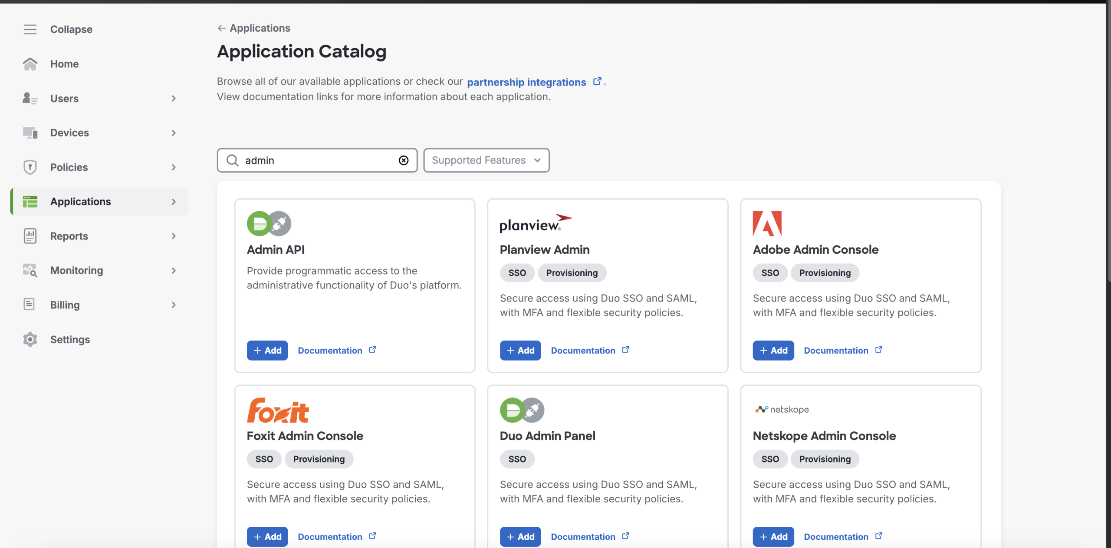Expand the Applications submenu chevron

[174, 202]
